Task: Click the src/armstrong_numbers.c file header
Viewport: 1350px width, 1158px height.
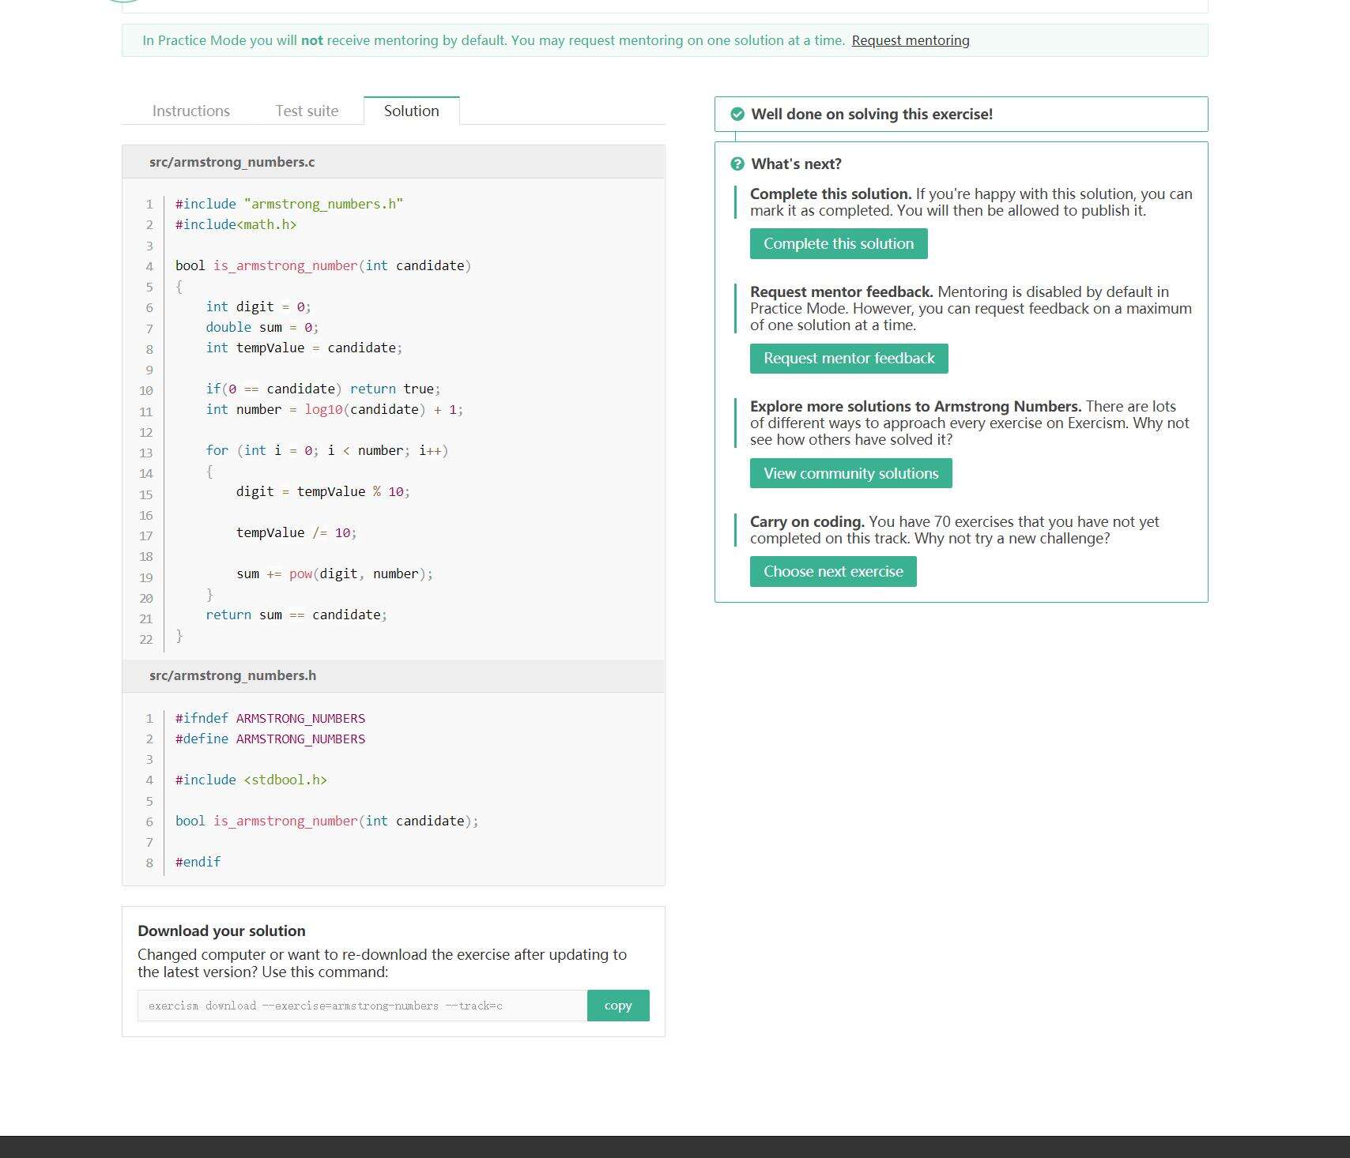Action: (x=232, y=163)
